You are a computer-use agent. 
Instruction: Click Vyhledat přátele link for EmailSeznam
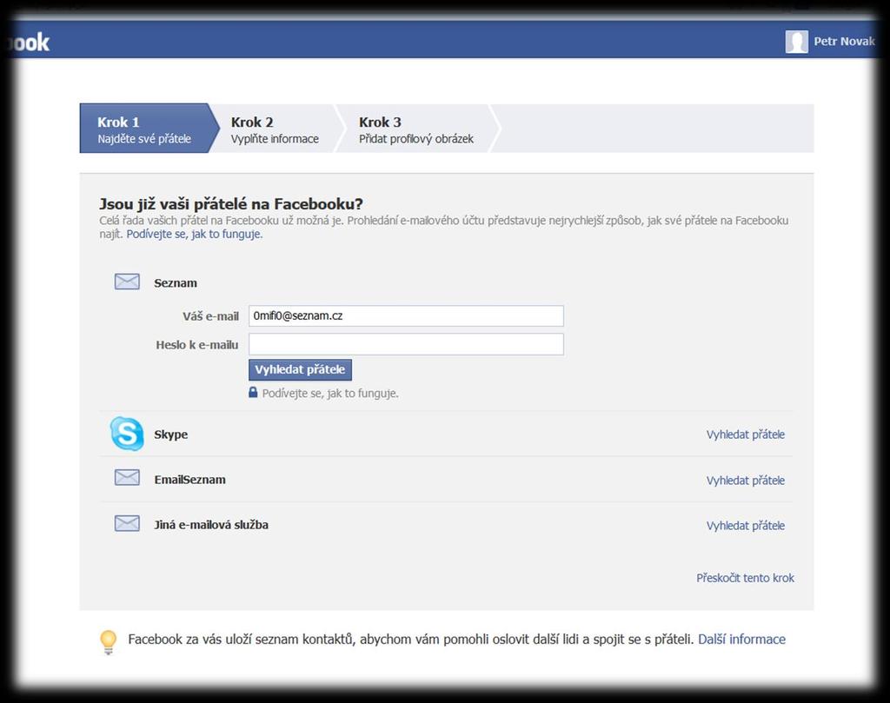pyautogui.click(x=745, y=481)
